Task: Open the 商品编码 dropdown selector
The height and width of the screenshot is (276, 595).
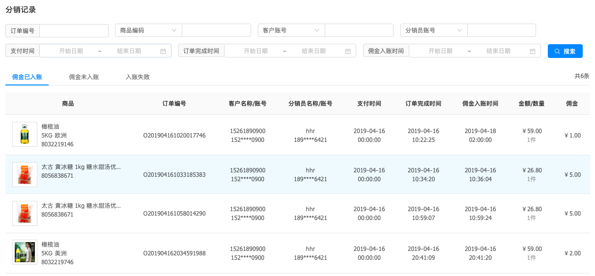Action: pyautogui.click(x=148, y=30)
